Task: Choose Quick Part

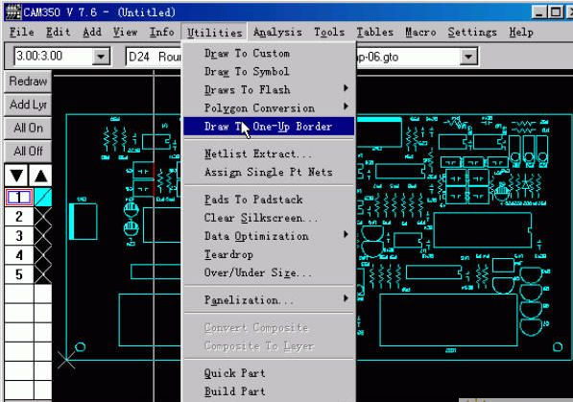Action: click(269, 373)
